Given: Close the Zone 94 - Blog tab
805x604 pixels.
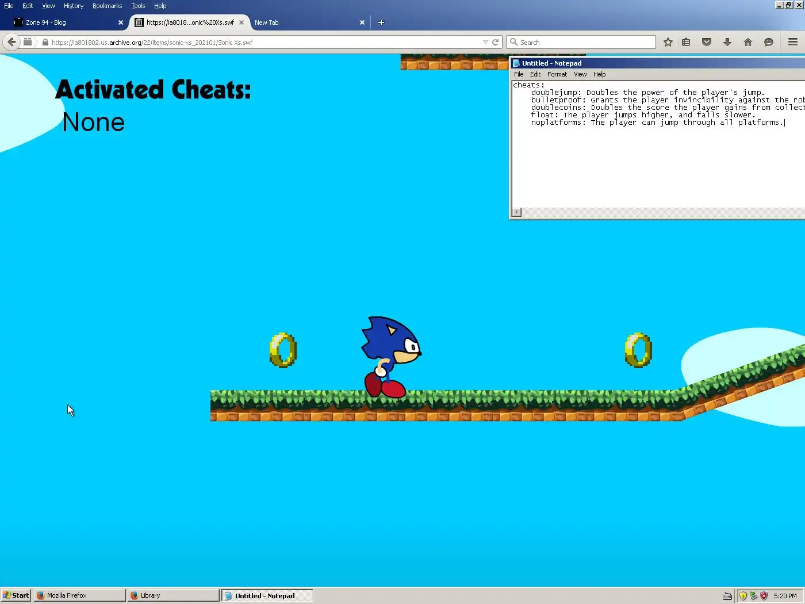Looking at the screenshot, I should coord(120,22).
